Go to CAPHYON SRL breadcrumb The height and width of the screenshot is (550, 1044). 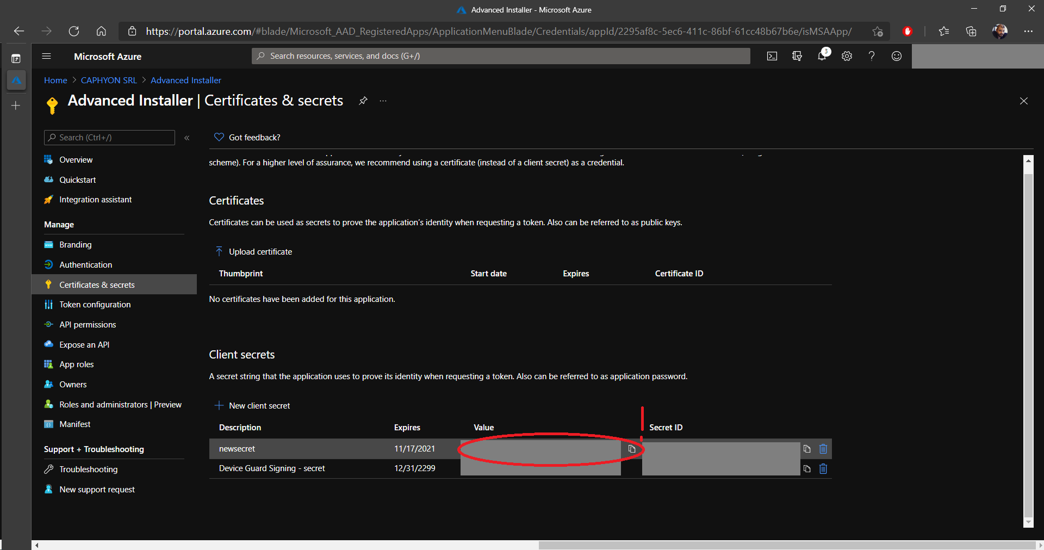[x=109, y=81]
